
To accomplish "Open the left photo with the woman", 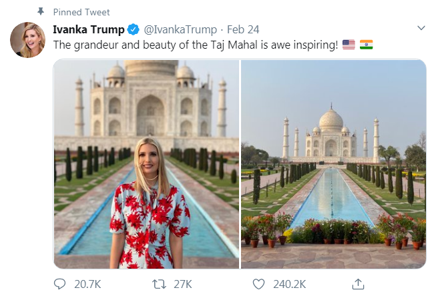I will pyautogui.click(x=146, y=164).
